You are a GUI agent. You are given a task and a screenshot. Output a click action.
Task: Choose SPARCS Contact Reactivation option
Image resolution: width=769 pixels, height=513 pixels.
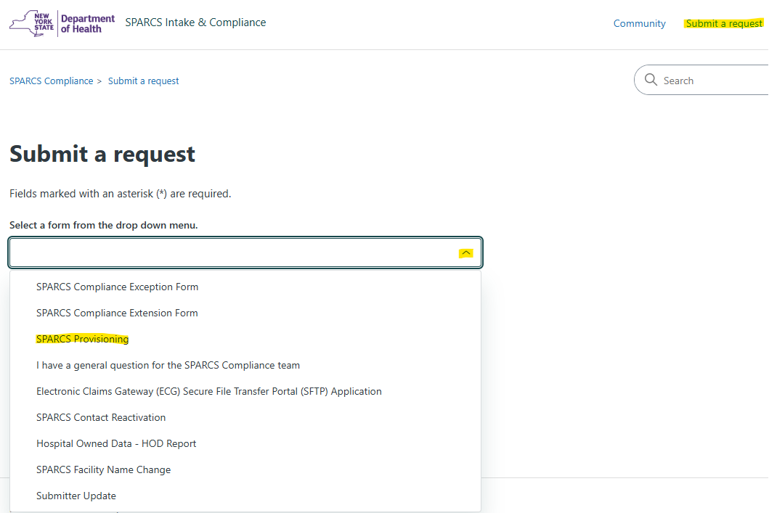click(245, 417)
